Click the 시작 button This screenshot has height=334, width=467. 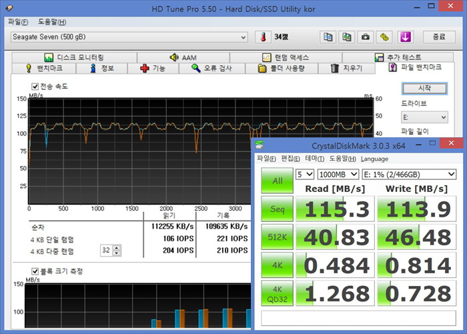424,89
